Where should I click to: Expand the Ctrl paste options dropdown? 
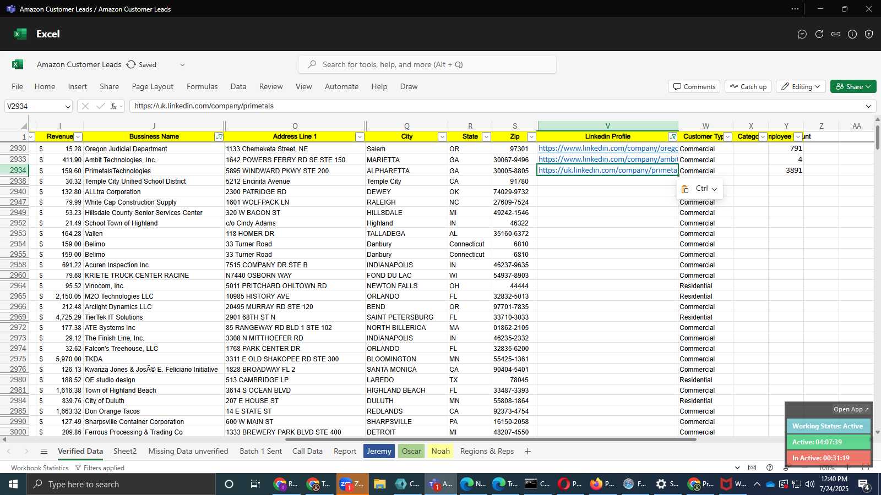click(x=714, y=189)
